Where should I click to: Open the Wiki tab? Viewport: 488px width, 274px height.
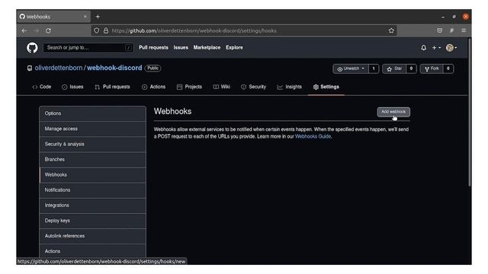point(222,87)
